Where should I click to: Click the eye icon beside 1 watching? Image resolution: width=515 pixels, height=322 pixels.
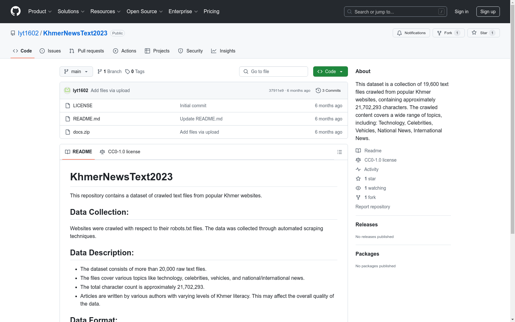[358, 188]
